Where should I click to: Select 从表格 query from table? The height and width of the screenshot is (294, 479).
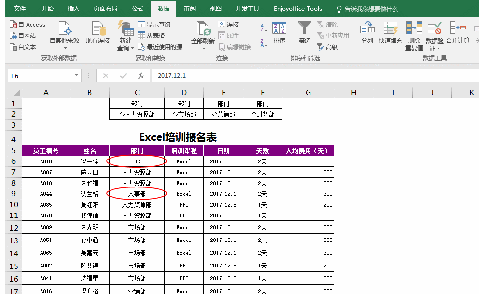coord(156,34)
